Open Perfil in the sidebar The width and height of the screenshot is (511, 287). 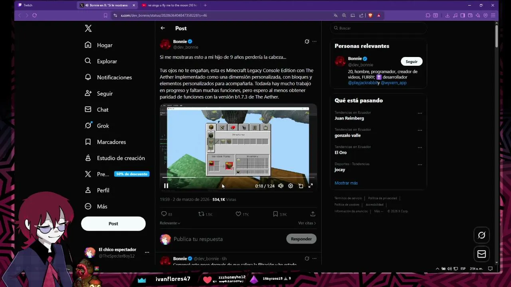click(x=97, y=190)
